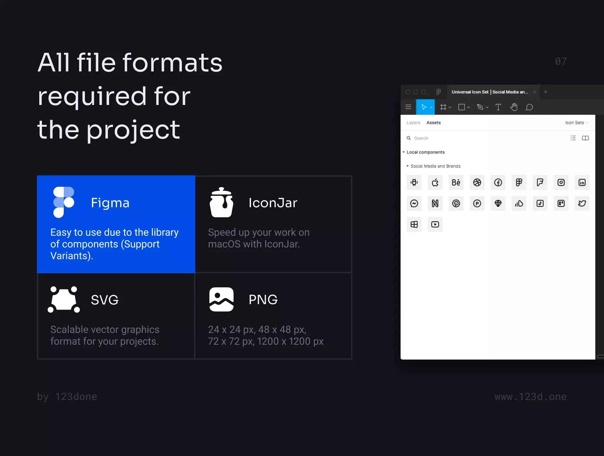Select the Pen tool

pos(480,107)
